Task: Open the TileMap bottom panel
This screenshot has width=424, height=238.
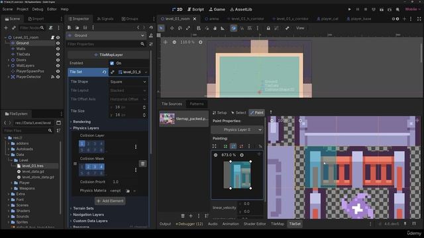Action: pyautogui.click(x=278, y=224)
